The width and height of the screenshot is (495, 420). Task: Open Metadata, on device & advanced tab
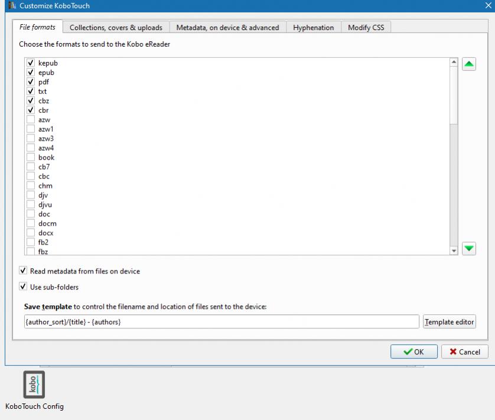tap(227, 28)
